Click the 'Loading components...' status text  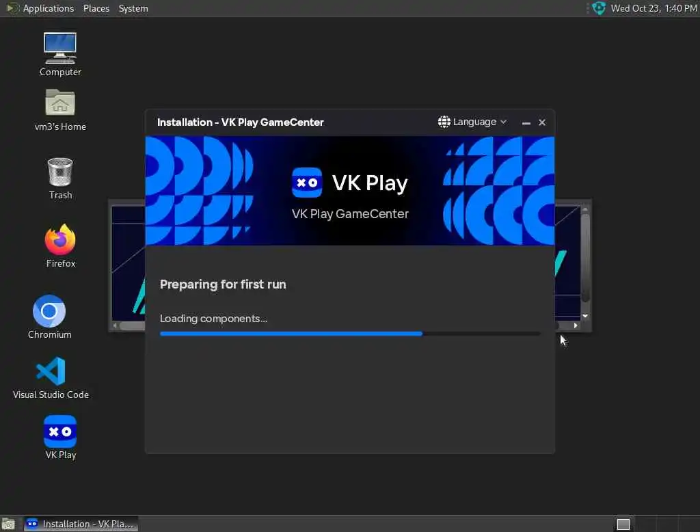point(213,319)
